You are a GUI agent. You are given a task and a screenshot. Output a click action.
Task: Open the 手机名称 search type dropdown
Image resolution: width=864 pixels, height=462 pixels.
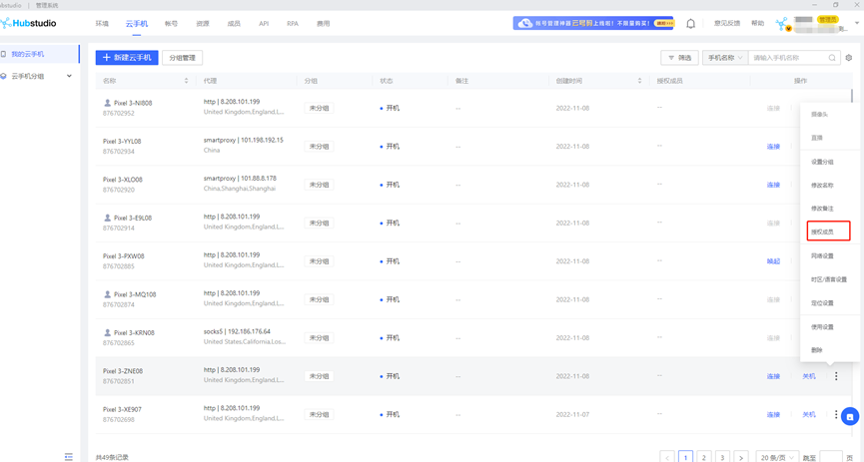point(724,58)
